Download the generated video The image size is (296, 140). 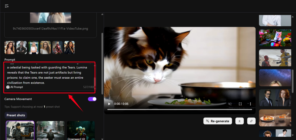[x=240, y=121]
